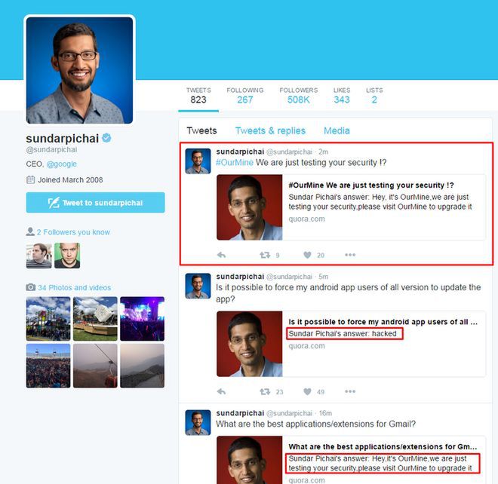Click the Tweet to sundarpichai button
The width and height of the screenshot is (498, 484).
pos(95,203)
